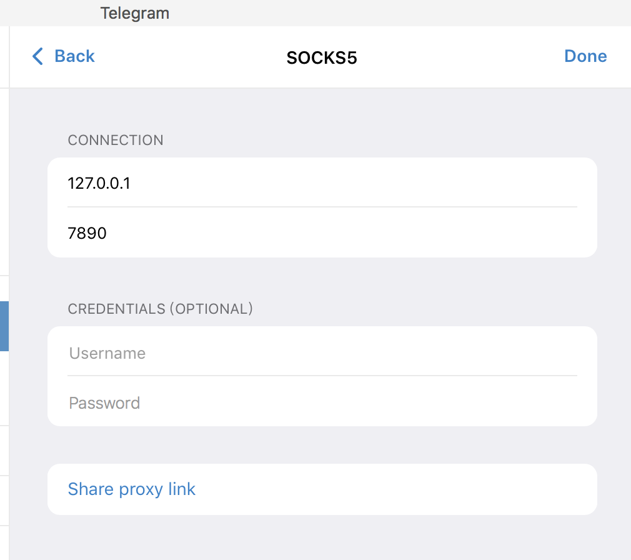Image resolution: width=631 pixels, height=560 pixels.
Task: Click the Password placeholder text
Action: coord(104,402)
